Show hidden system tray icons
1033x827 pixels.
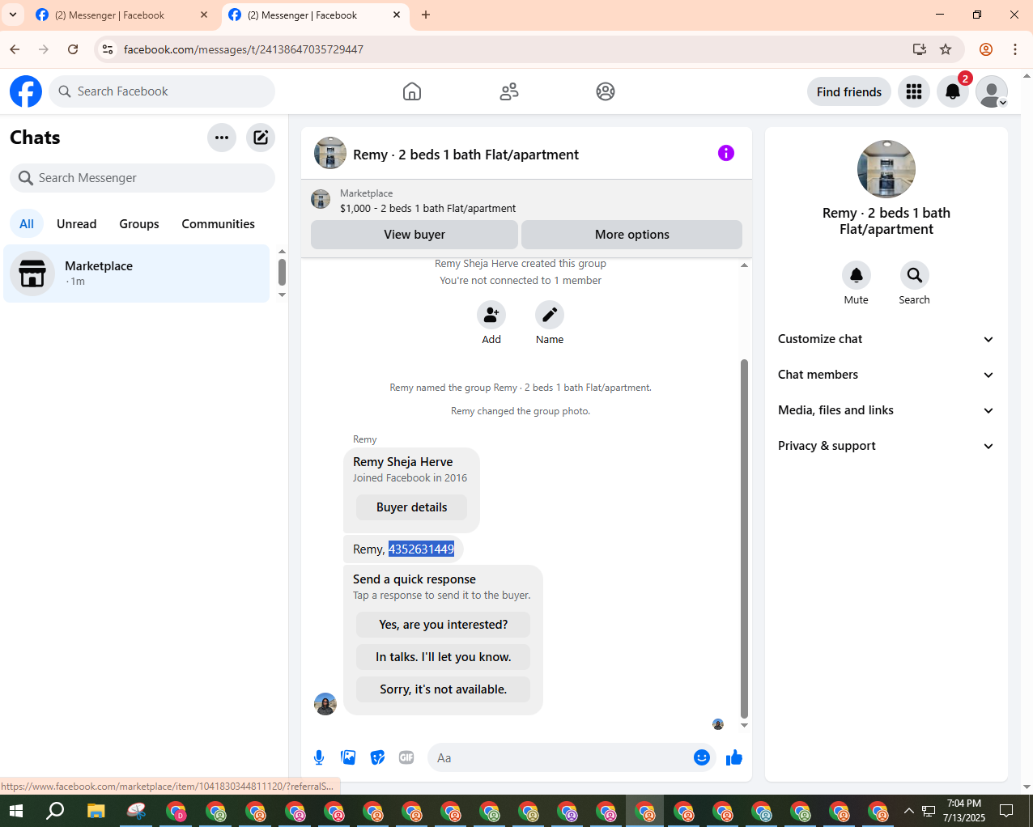[x=908, y=811]
